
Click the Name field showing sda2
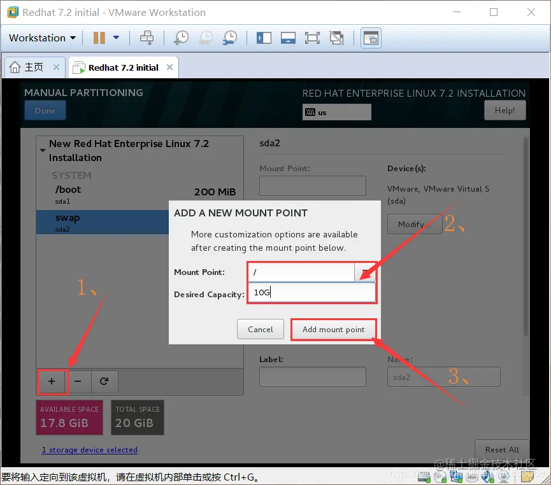[443, 377]
